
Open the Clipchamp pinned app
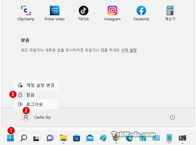[x=26, y=13]
